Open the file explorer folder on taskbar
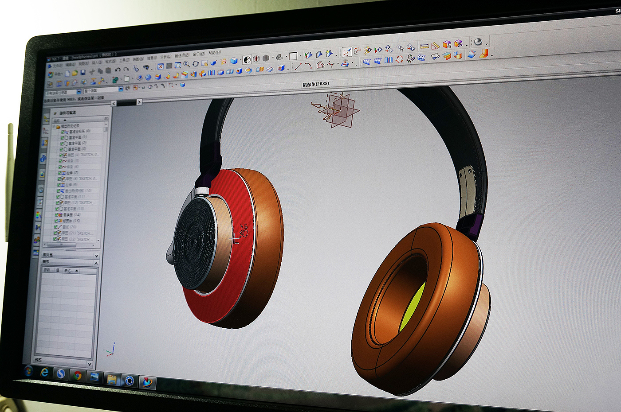Screen dimensions: 621x412 pos(111,379)
